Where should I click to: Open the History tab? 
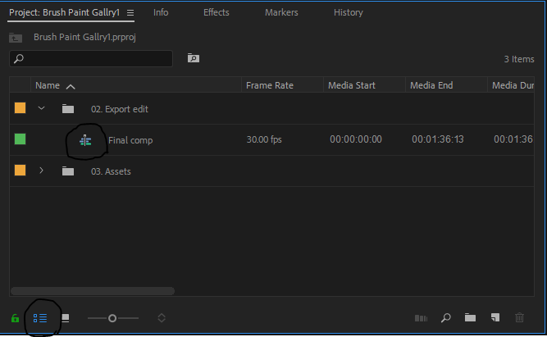[349, 12]
